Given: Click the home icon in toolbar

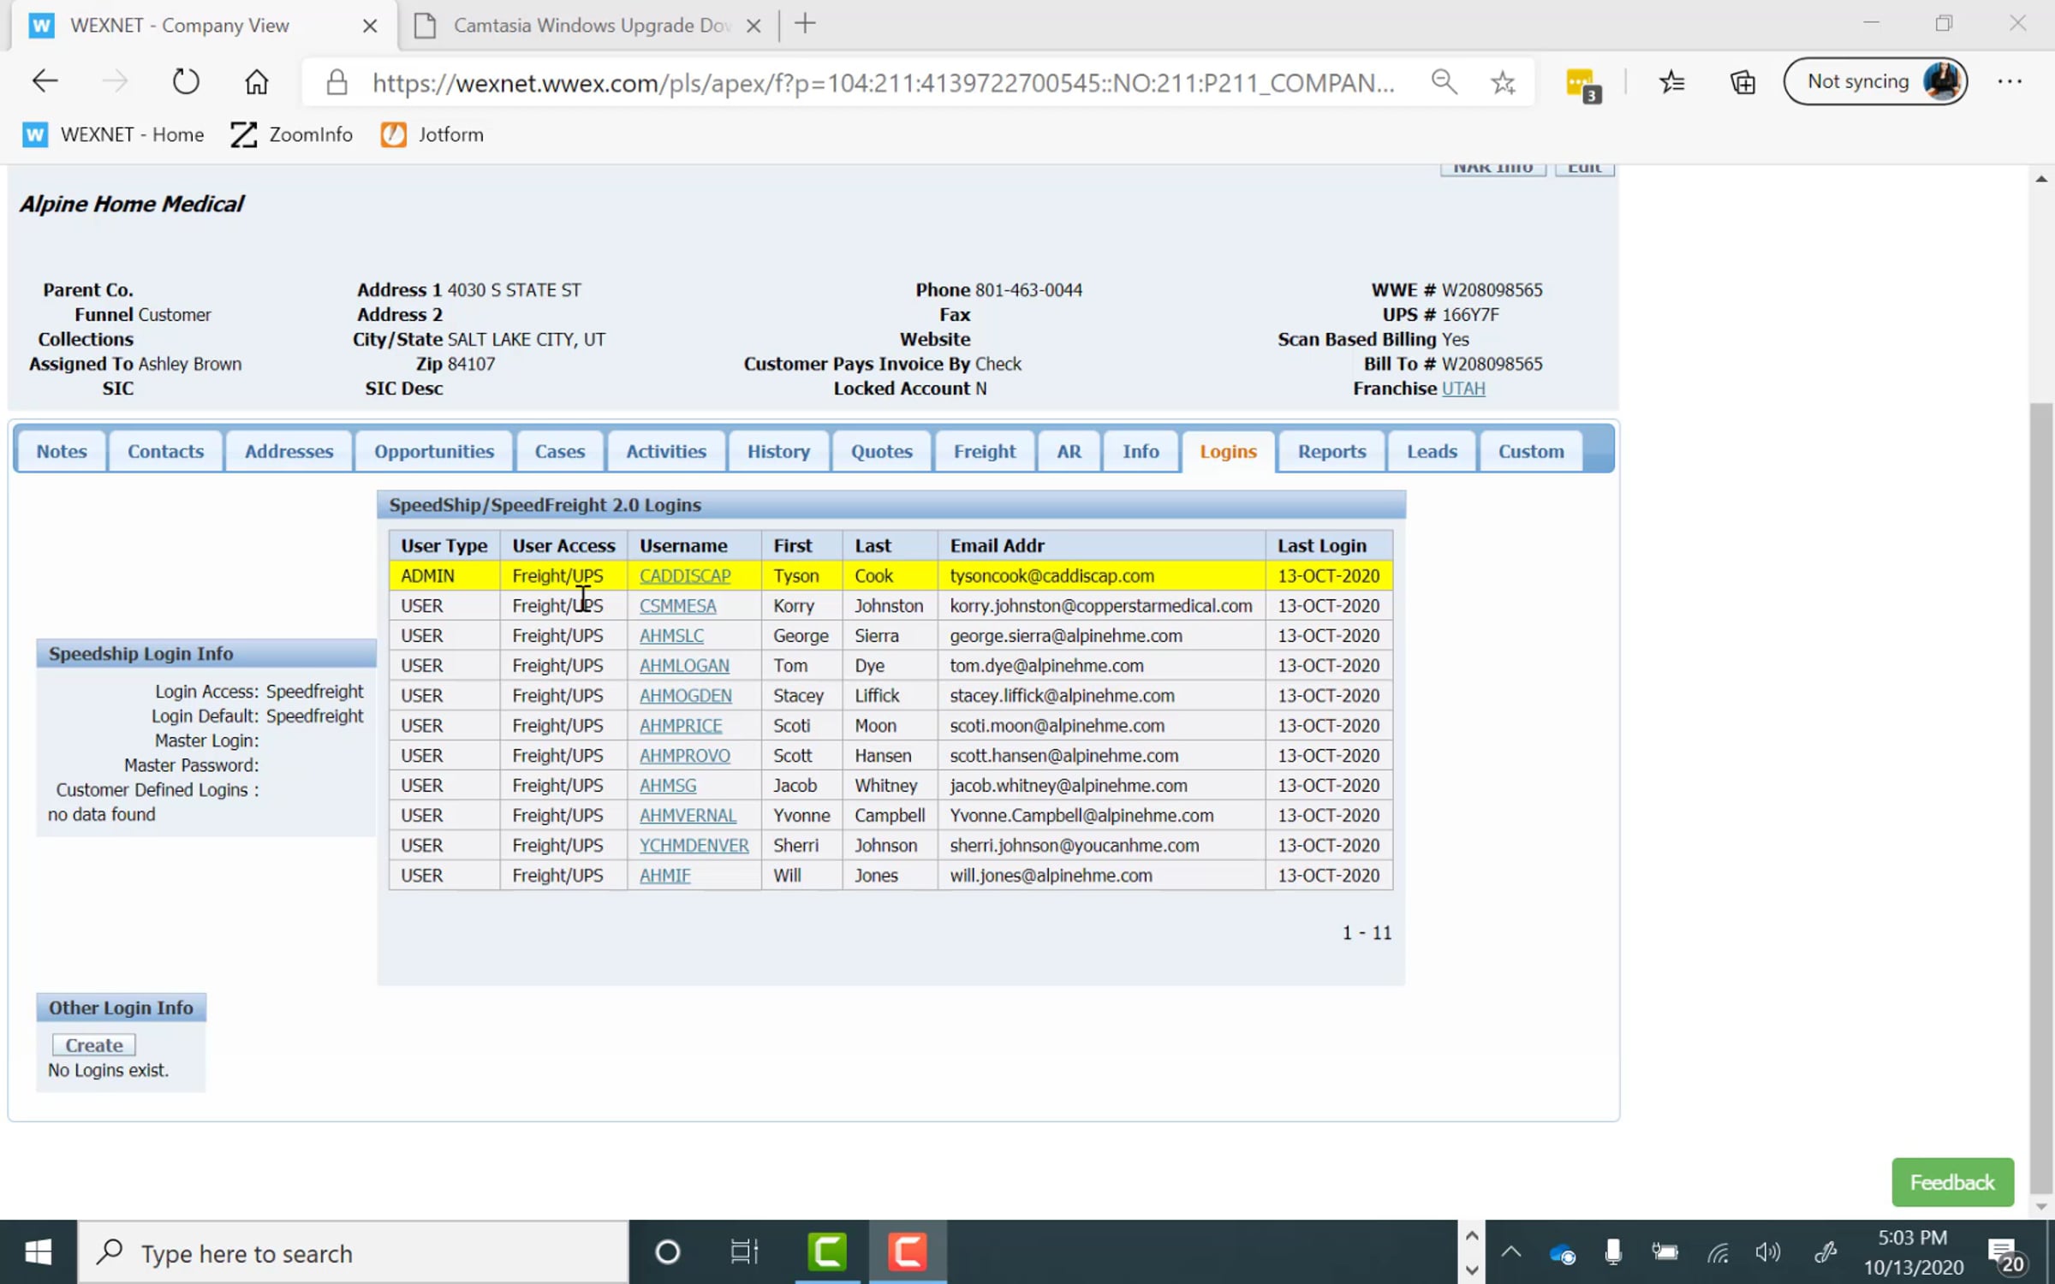Looking at the screenshot, I should tap(256, 82).
